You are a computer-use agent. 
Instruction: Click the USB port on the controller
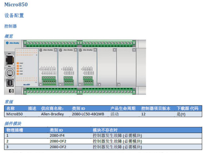10,83
